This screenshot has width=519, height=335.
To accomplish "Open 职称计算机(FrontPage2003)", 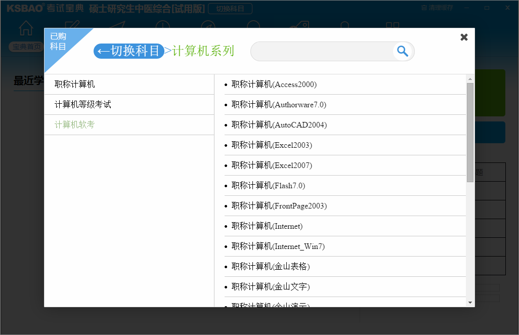I will point(345,205).
